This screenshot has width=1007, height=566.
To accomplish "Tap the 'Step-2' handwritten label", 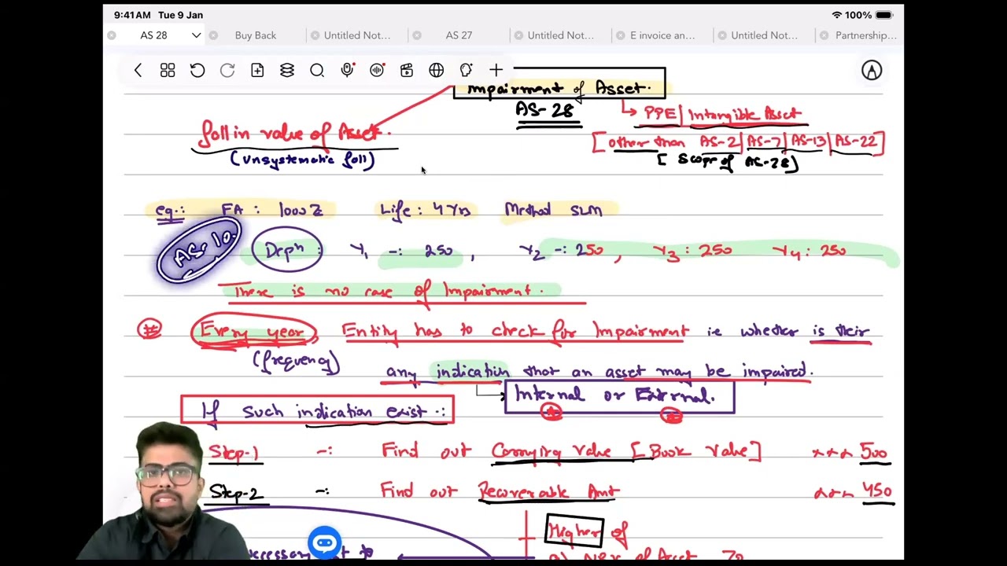I will (x=236, y=493).
